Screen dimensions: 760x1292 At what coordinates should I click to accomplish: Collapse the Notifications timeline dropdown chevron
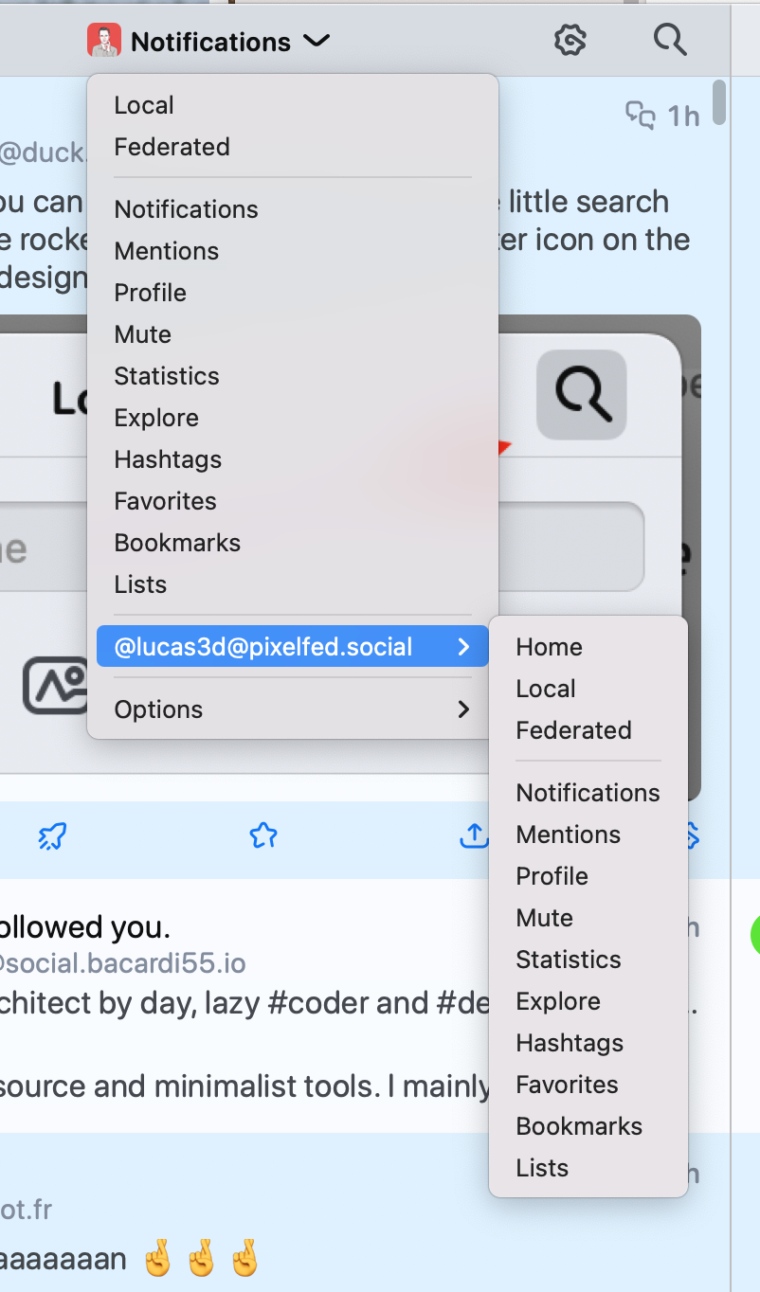point(316,41)
